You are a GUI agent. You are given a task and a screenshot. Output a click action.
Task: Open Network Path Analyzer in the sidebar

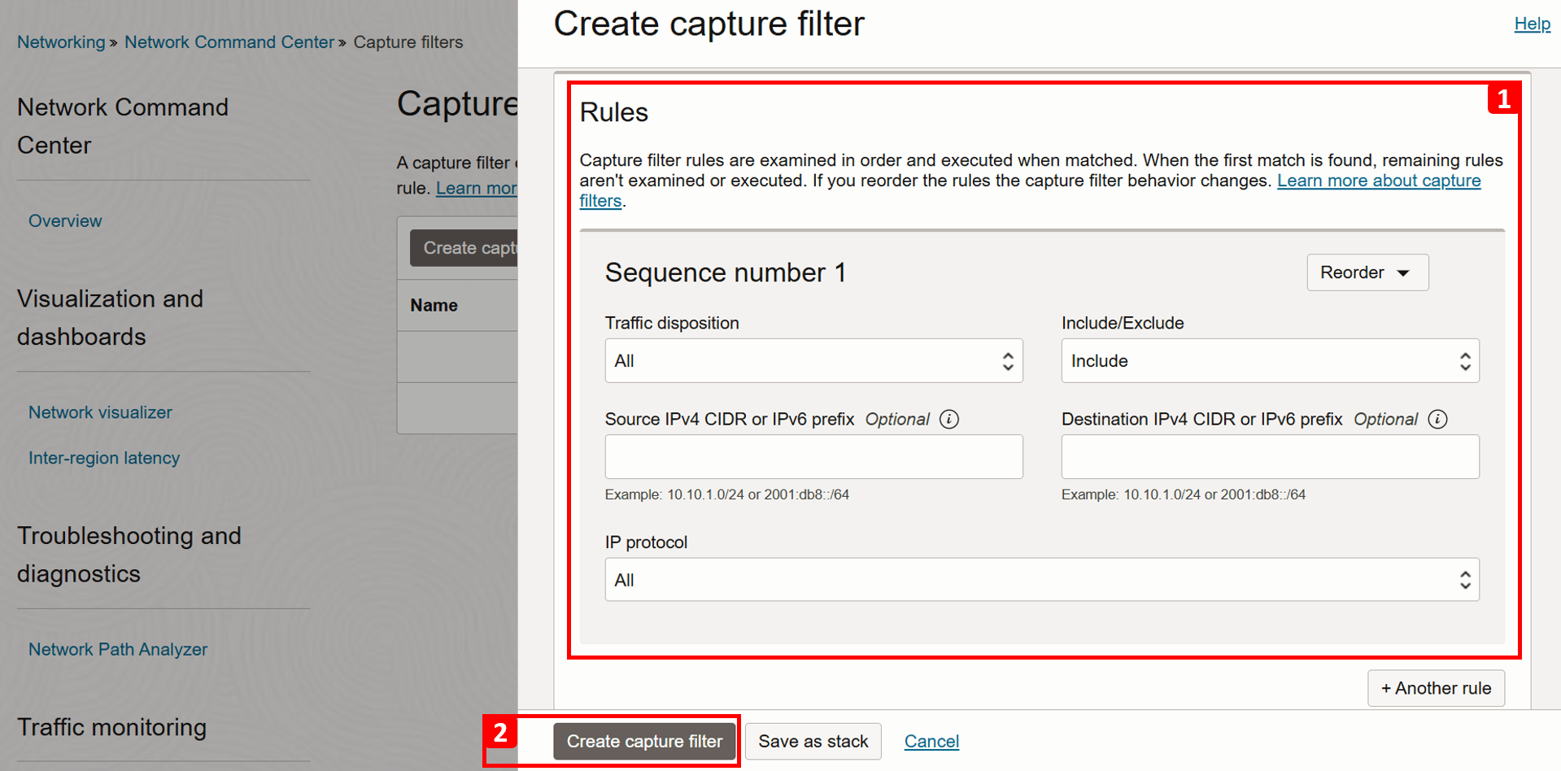point(118,650)
